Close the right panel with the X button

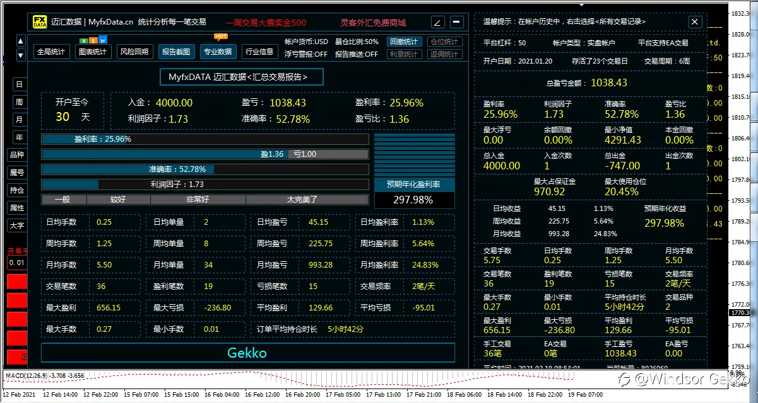coord(695,21)
